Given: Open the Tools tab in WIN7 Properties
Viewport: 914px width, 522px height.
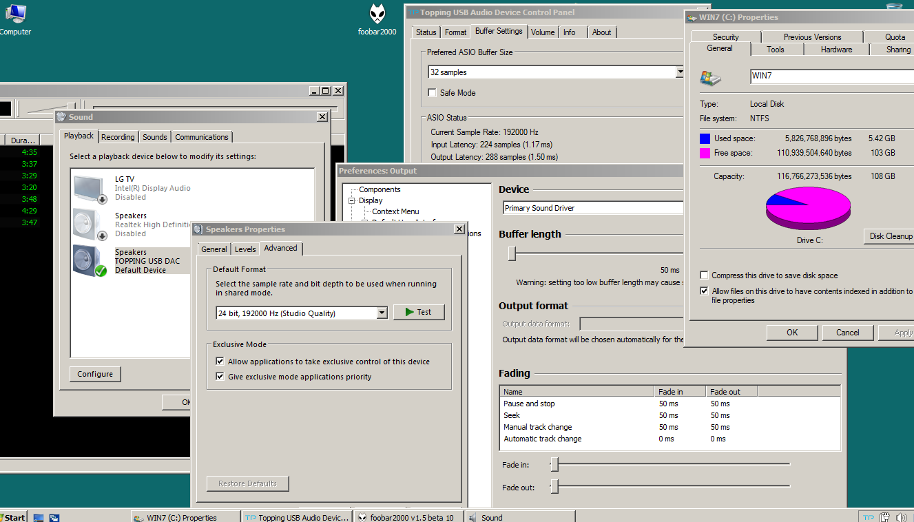Looking at the screenshot, I should (x=776, y=50).
